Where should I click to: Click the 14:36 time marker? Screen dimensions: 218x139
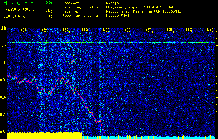(x=127, y=30)
